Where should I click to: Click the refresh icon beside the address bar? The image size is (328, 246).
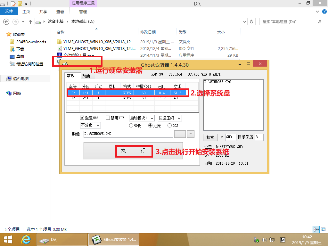coord(251,21)
